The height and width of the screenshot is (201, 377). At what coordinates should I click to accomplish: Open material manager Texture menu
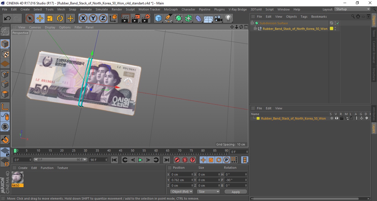pyautogui.click(x=62, y=168)
